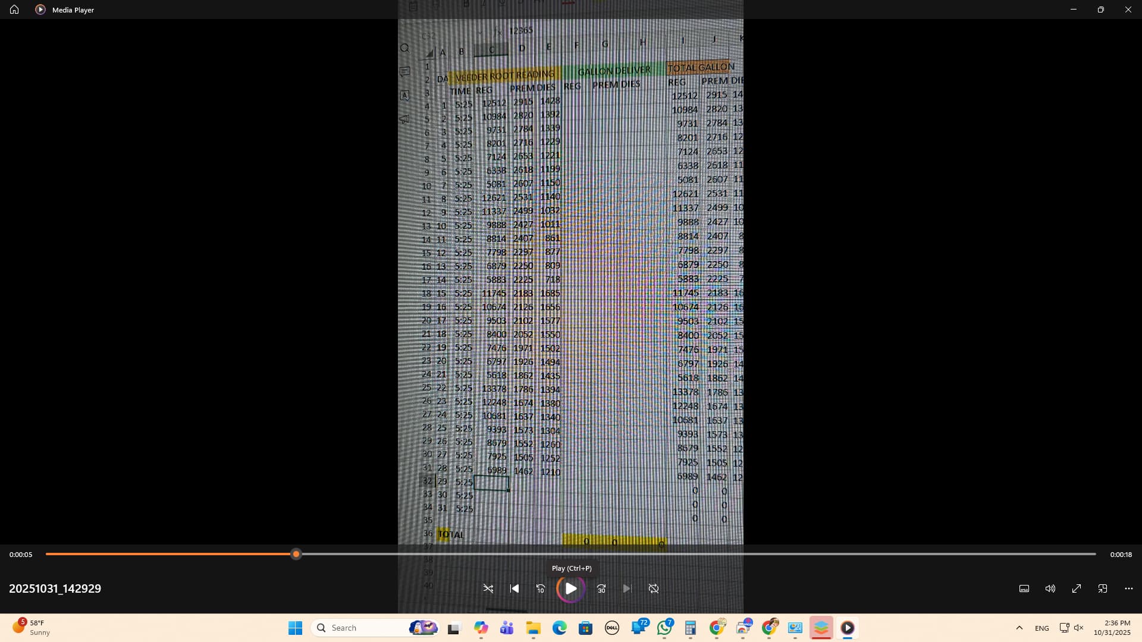Click the Play button
Image resolution: width=1142 pixels, height=642 pixels.
570,588
